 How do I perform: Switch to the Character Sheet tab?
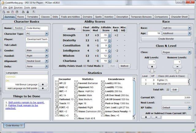click(x=179, y=17)
